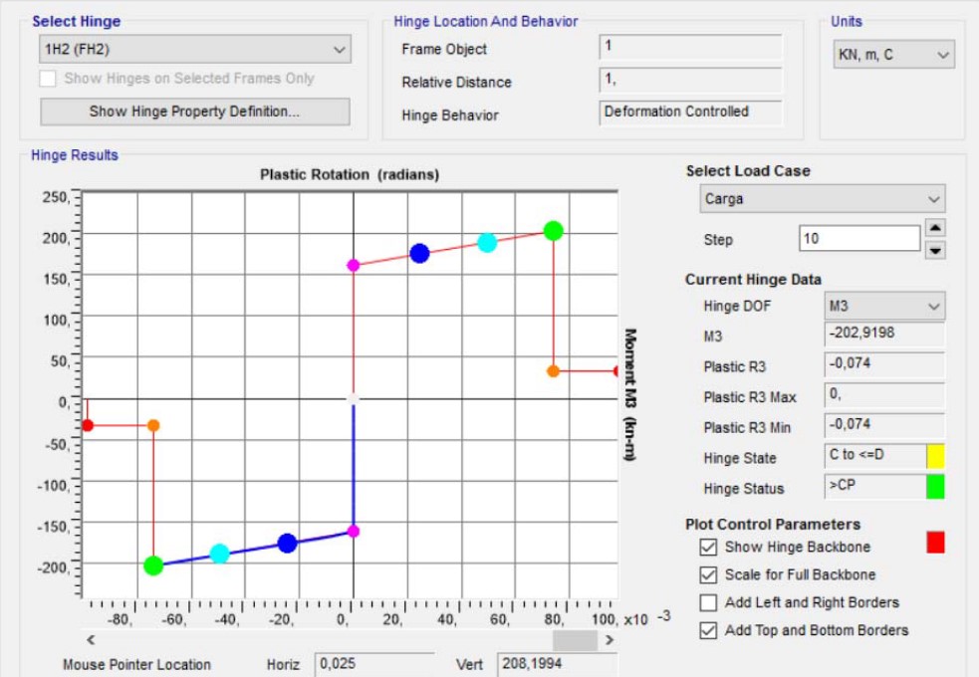Enable Add Left and Right Borders
This screenshot has width=979, height=677.
pos(708,602)
